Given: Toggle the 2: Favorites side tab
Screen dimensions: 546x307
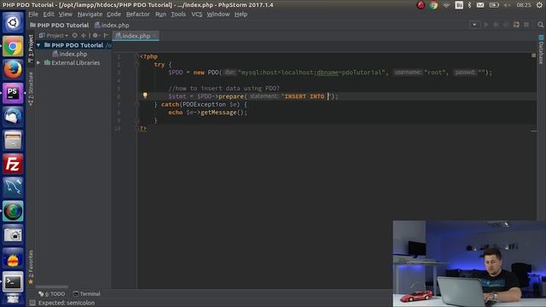Looking at the screenshot, I should point(31,267).
